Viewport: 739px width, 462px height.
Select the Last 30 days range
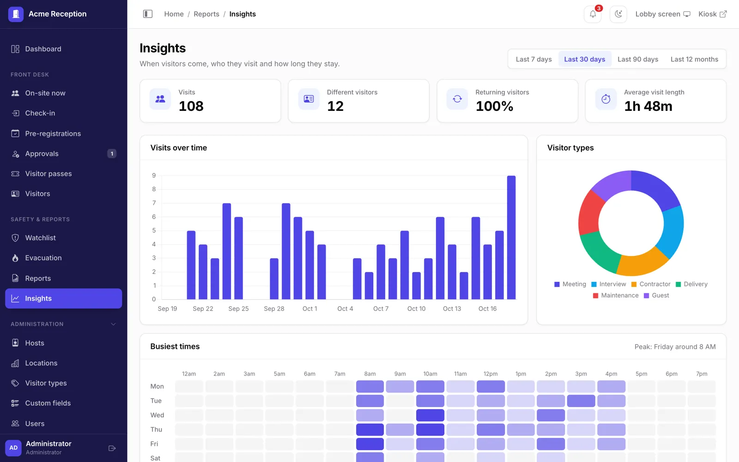tap(584, 59)
